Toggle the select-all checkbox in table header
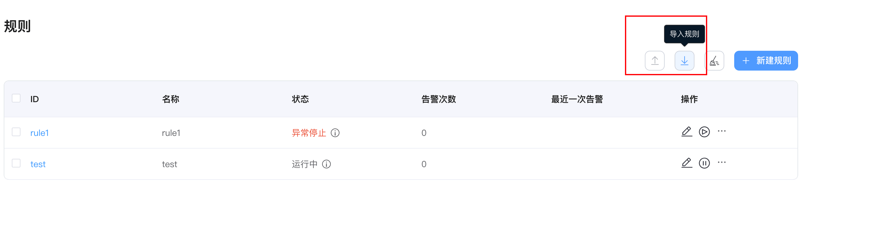Viewport: 885px width, 234px height. pyautogui.click(x=16, y=98)
